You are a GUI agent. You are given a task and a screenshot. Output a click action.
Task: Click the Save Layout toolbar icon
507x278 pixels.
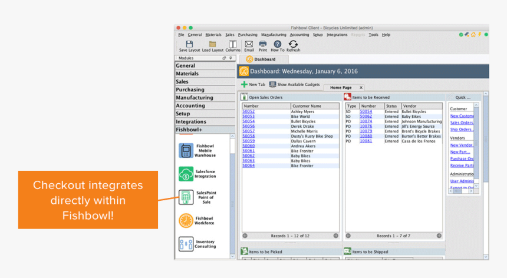(x=189, y=44)
